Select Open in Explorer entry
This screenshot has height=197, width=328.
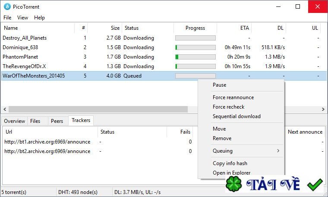(x=232, y=172)
